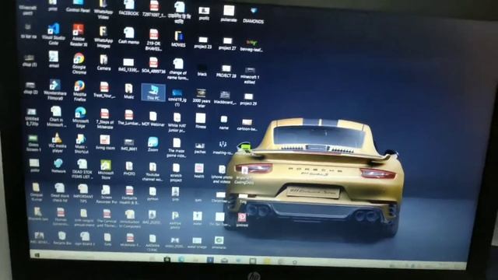The width and height of the screenshot is (498, 280).
Task: Open the Cash memo file
Action: click(128, 36)
